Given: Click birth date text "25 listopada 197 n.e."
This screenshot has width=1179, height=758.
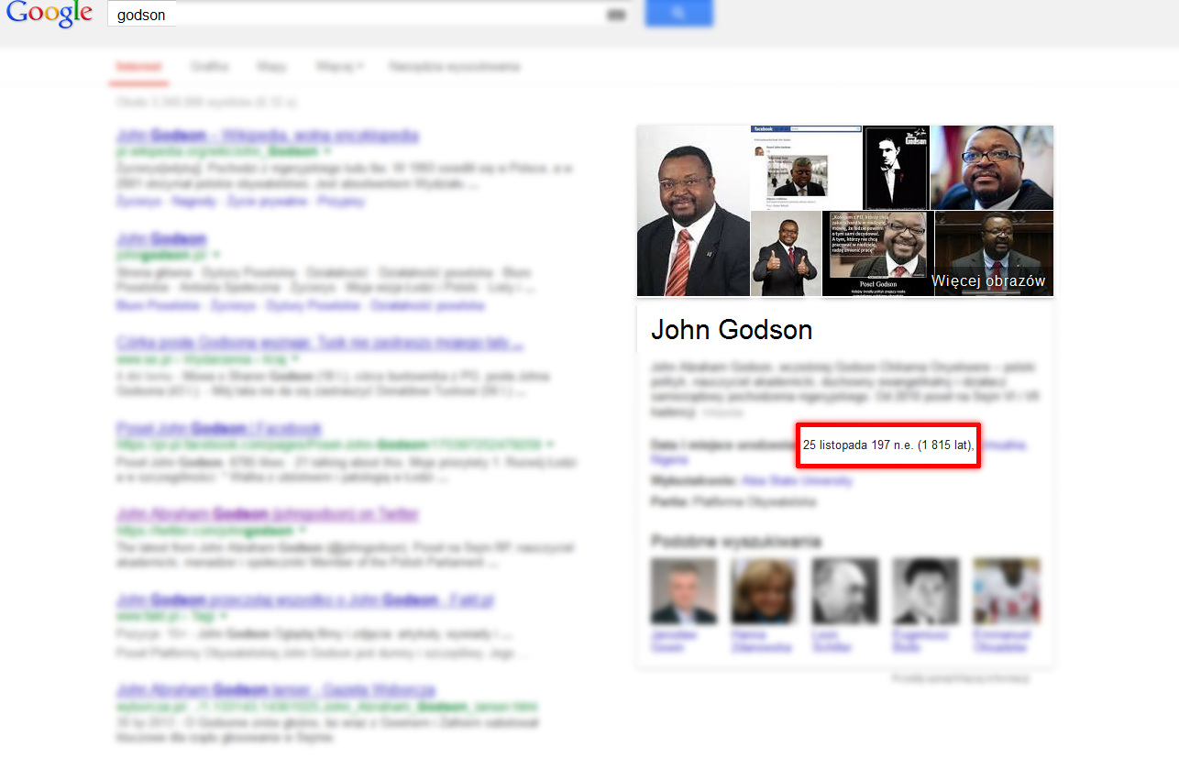Looking at the screenshot, I should click(x=857, y=445).
